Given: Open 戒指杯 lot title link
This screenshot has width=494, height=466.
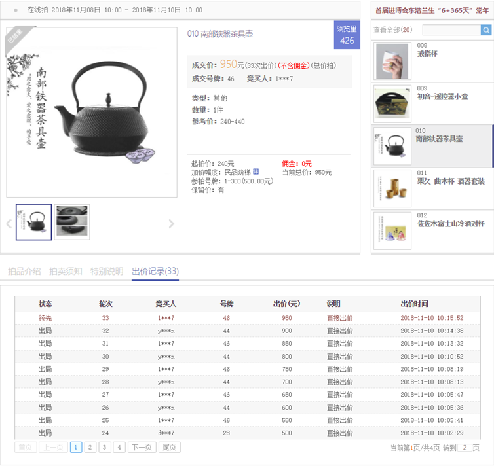Looking at the screenshot, I should click(428, 54).
